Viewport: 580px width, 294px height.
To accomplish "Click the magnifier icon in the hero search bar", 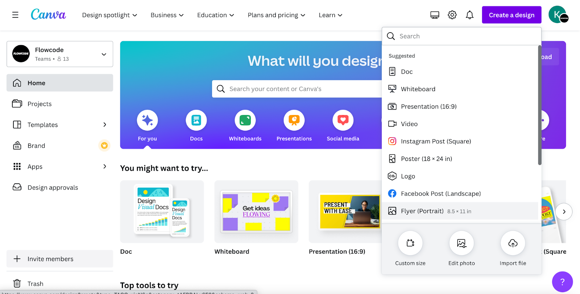I will (x=221, y=89).
